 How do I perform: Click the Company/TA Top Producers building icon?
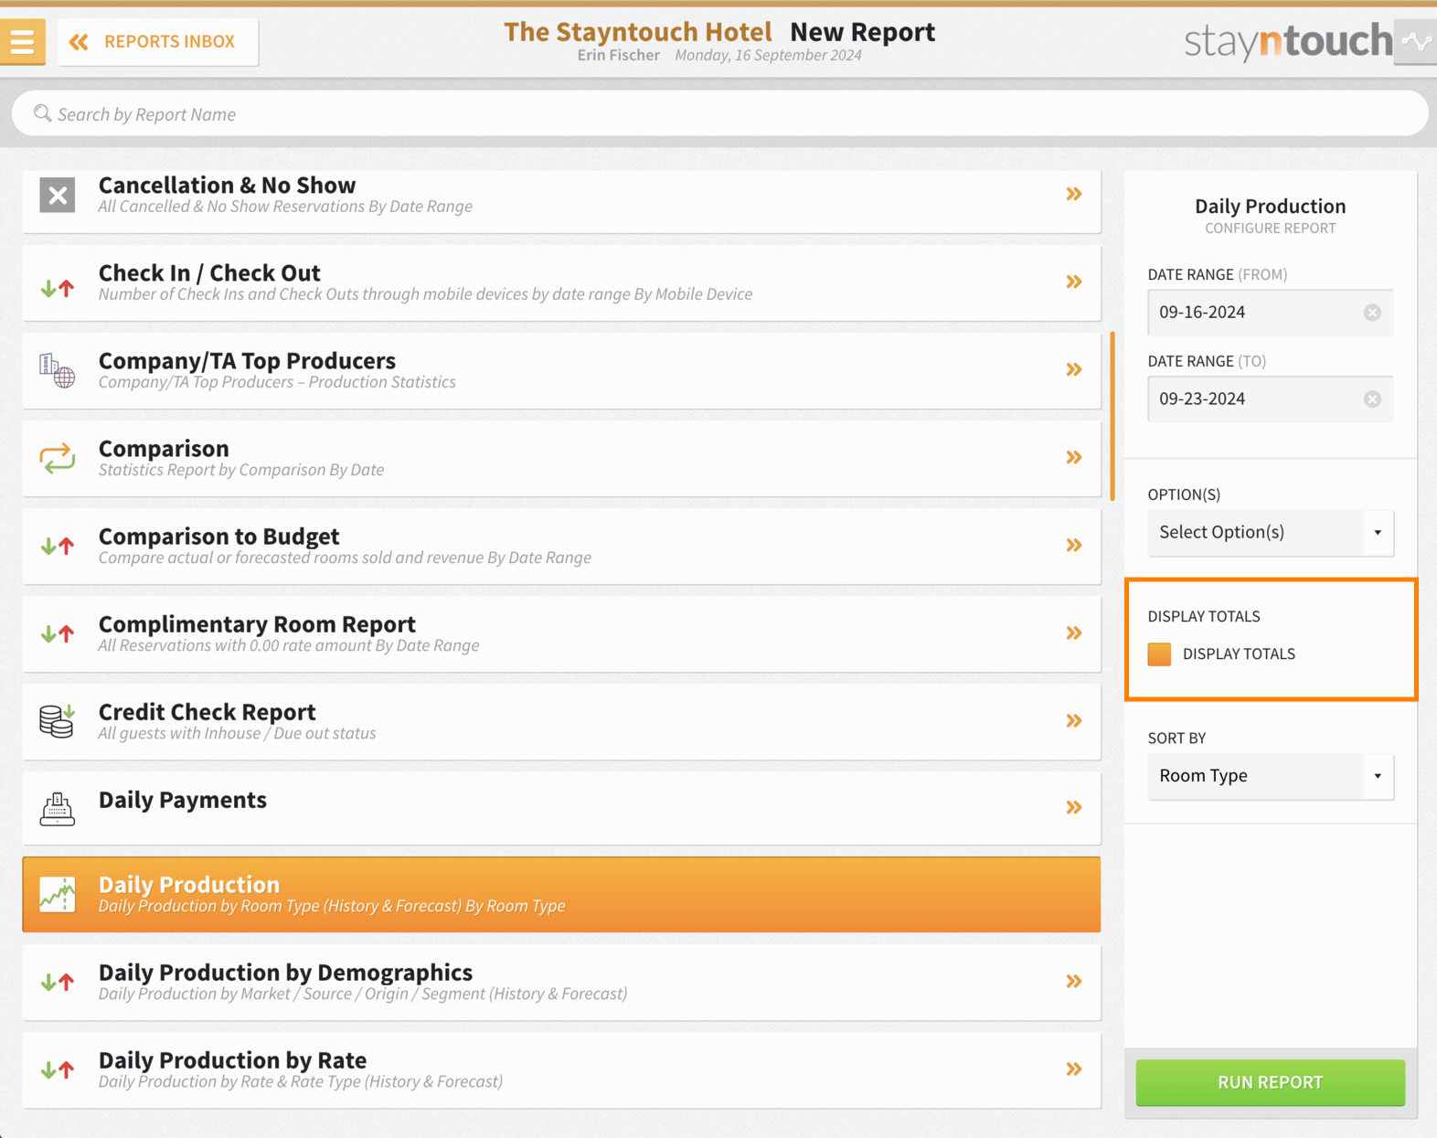point(57,370)
